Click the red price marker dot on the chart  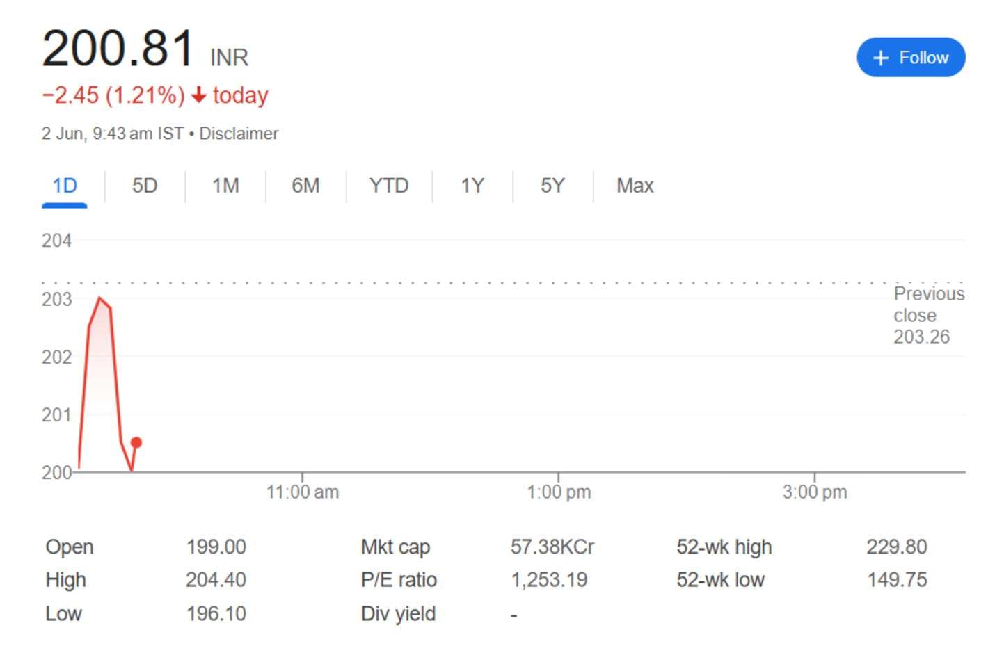(136, 442)
